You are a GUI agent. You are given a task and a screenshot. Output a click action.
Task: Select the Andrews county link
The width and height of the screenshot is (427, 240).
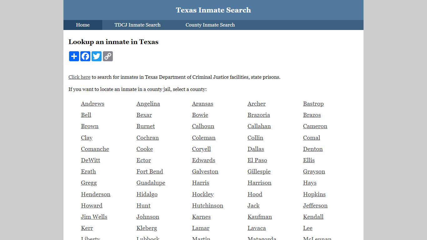coord(93,104)
